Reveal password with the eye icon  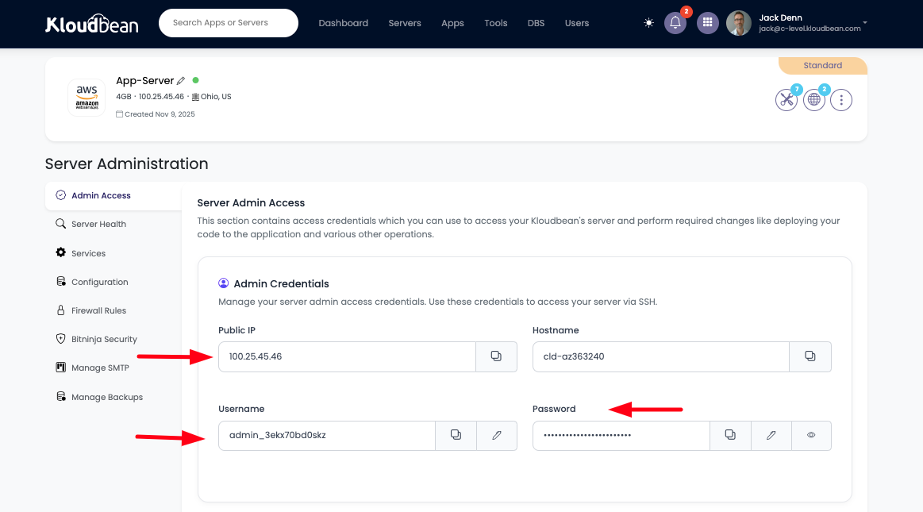tap(811, 435)
